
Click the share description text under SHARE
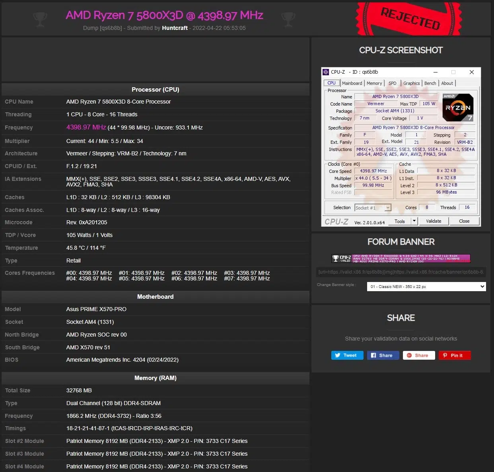click(x=401, y=339)
